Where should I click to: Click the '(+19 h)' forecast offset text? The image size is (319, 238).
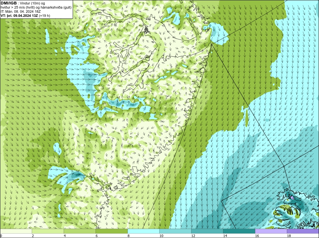(x=44, y=16)
